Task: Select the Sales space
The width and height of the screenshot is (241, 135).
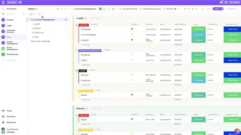Action: coord(9,37)
